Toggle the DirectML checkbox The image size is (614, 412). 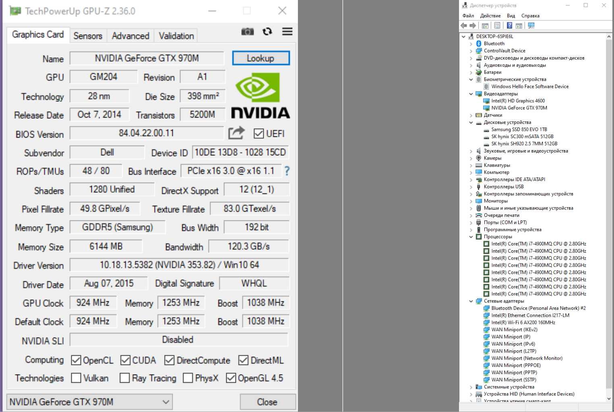pos(243,360)
